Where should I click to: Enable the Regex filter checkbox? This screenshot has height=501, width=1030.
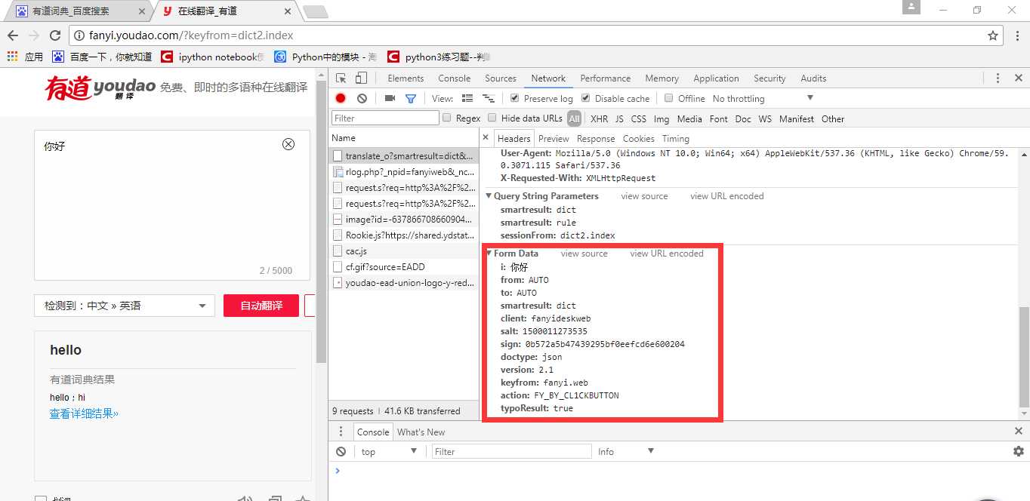[447, 118]
